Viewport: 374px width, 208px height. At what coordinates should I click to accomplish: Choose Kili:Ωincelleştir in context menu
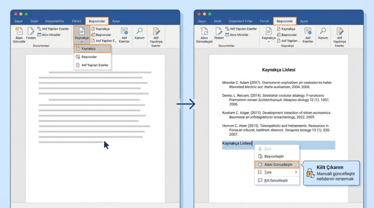pyautogui.click(x=277, y=180)
